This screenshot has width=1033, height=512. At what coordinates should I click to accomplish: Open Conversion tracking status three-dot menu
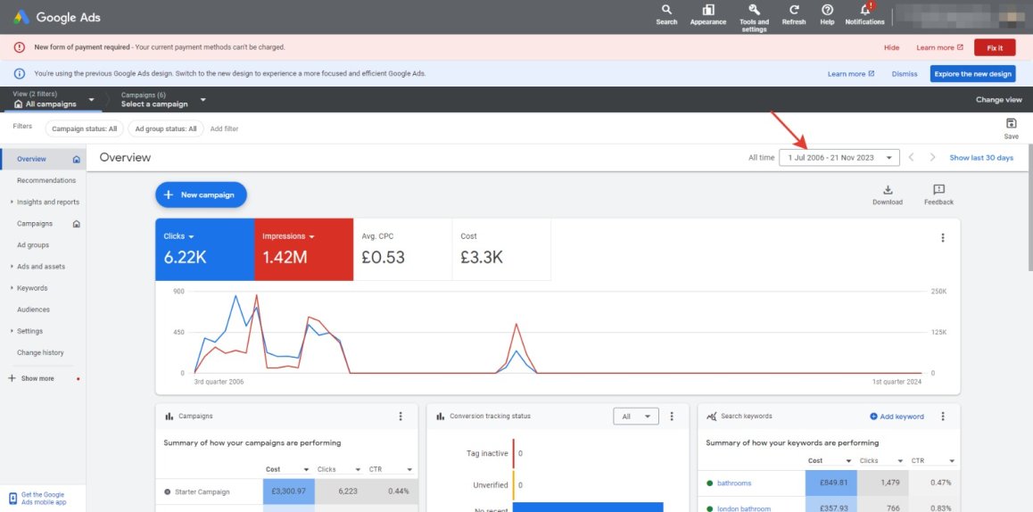[672, 417]
